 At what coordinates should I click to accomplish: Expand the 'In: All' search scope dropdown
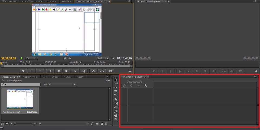(x=61, y=84)
